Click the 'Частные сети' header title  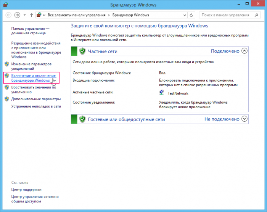click(x=103, y=51)
